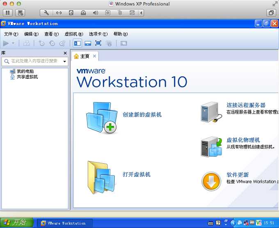
Task: Open the 文件(F) menu
Action: click(11, 34)
